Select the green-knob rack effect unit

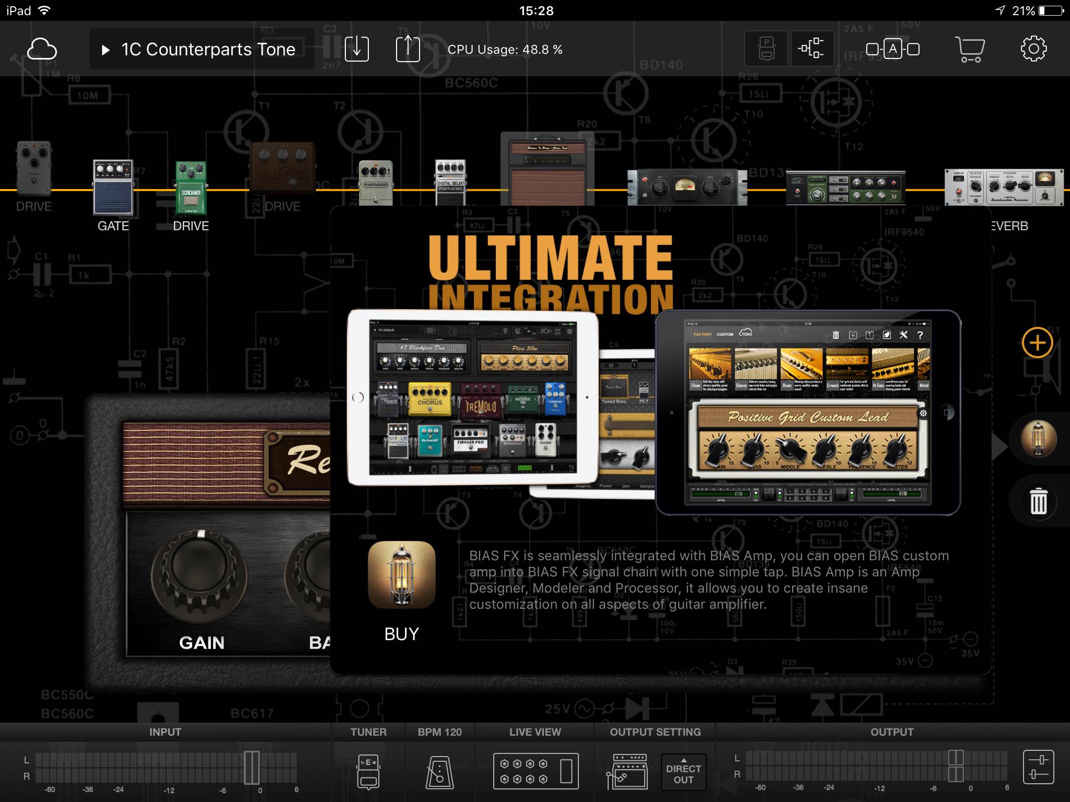(845, 188)
